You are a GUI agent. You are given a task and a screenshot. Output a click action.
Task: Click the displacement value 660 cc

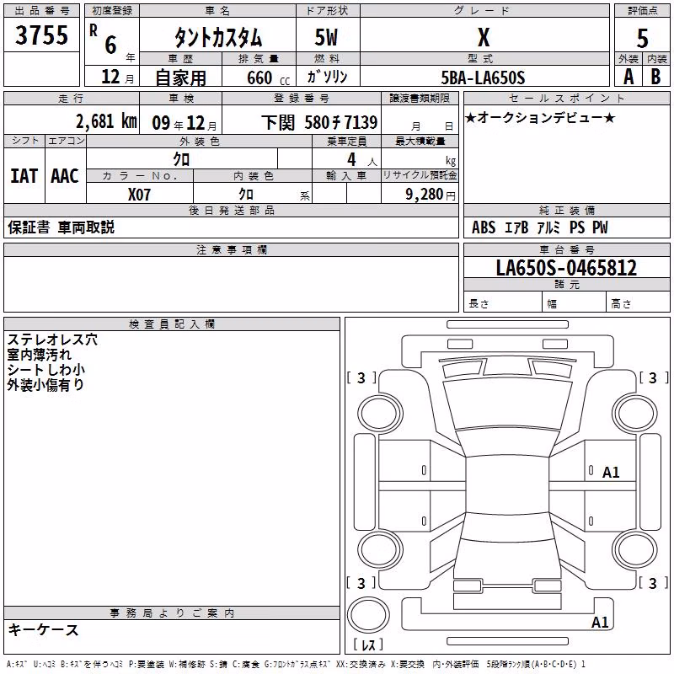coord(268,78)
